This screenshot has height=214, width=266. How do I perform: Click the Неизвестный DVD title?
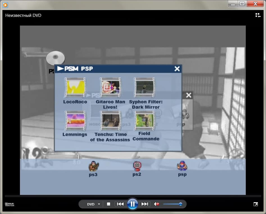pos(23,15)
